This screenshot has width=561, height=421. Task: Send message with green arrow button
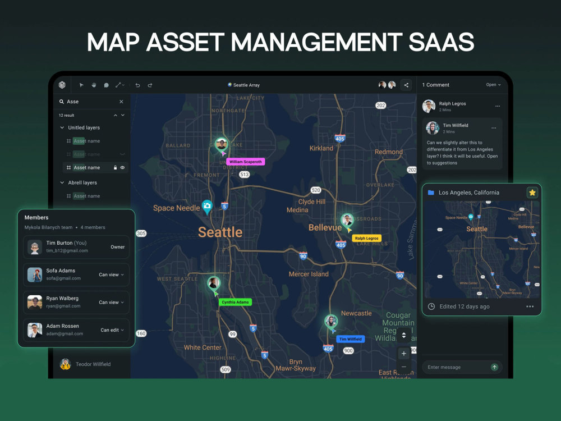click(494, 367)
